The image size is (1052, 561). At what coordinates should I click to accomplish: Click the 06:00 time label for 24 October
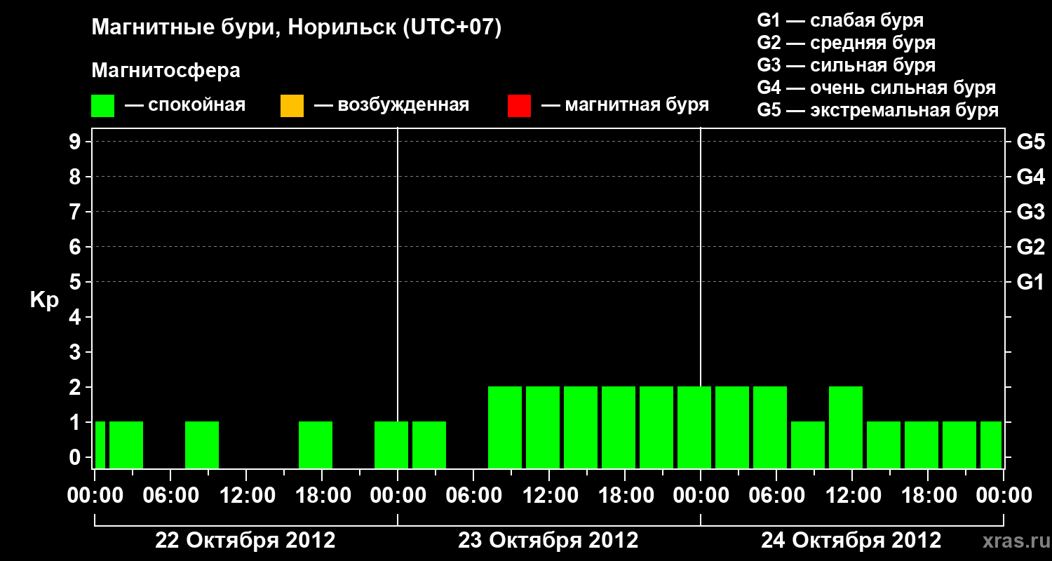[x=776, y=495]
